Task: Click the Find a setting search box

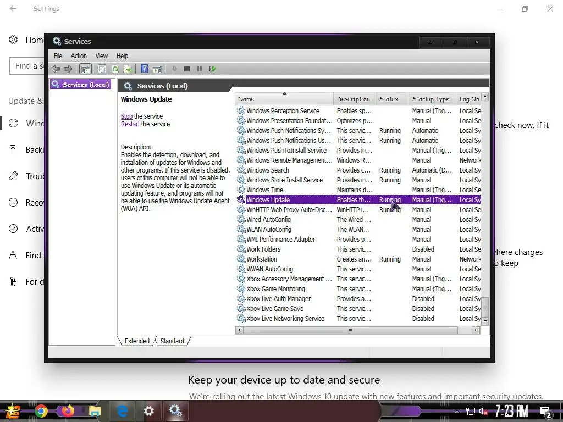Action: tap(26, 66)
